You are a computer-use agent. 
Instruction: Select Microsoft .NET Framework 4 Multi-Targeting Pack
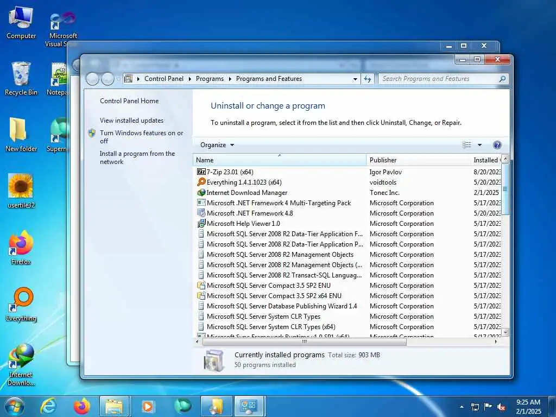pos(347,203)
